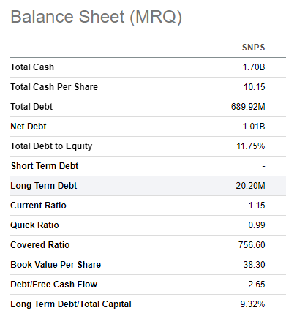
Task: Select the 38.30 book value figure
Action: (254, 265)
